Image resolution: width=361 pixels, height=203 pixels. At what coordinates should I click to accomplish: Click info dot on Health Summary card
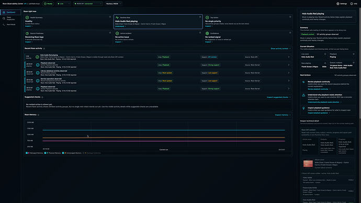point(110,17)
